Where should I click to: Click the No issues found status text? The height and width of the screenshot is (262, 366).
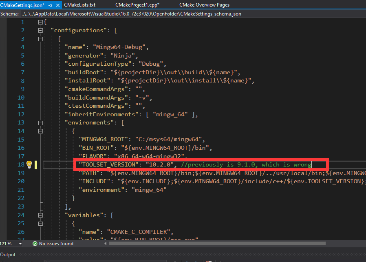click(56, 244)
